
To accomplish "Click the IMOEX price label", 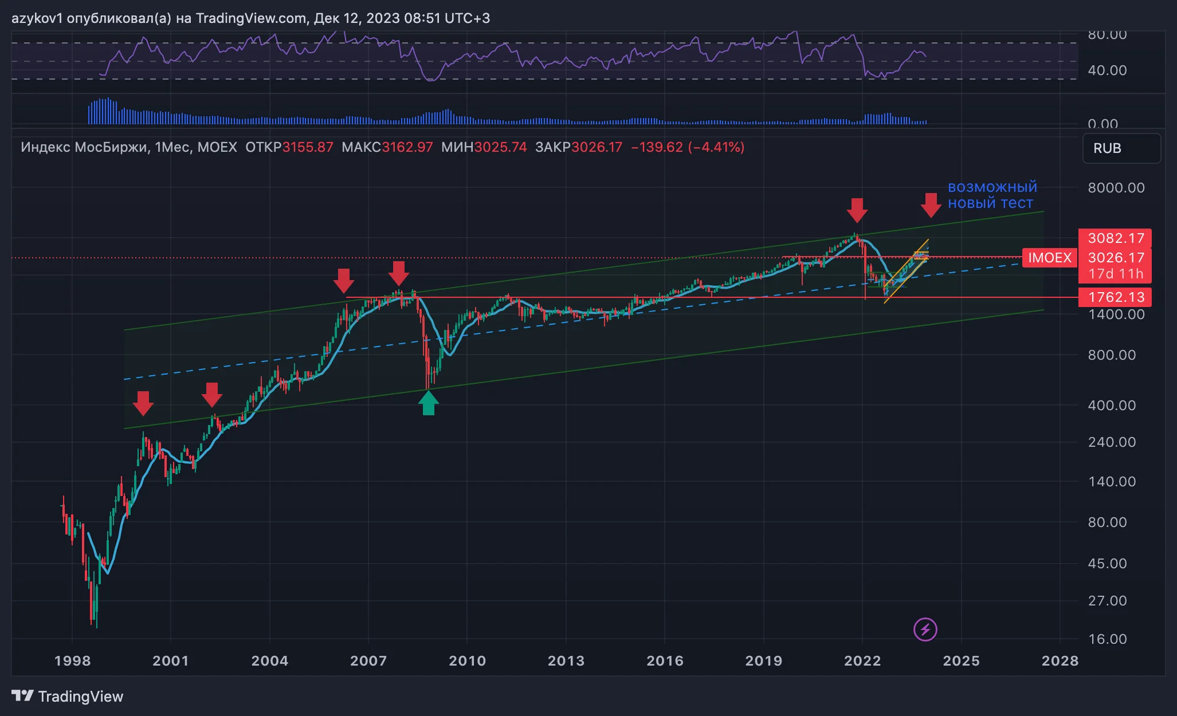I will pyautogui.click(x=1049, y=258).
